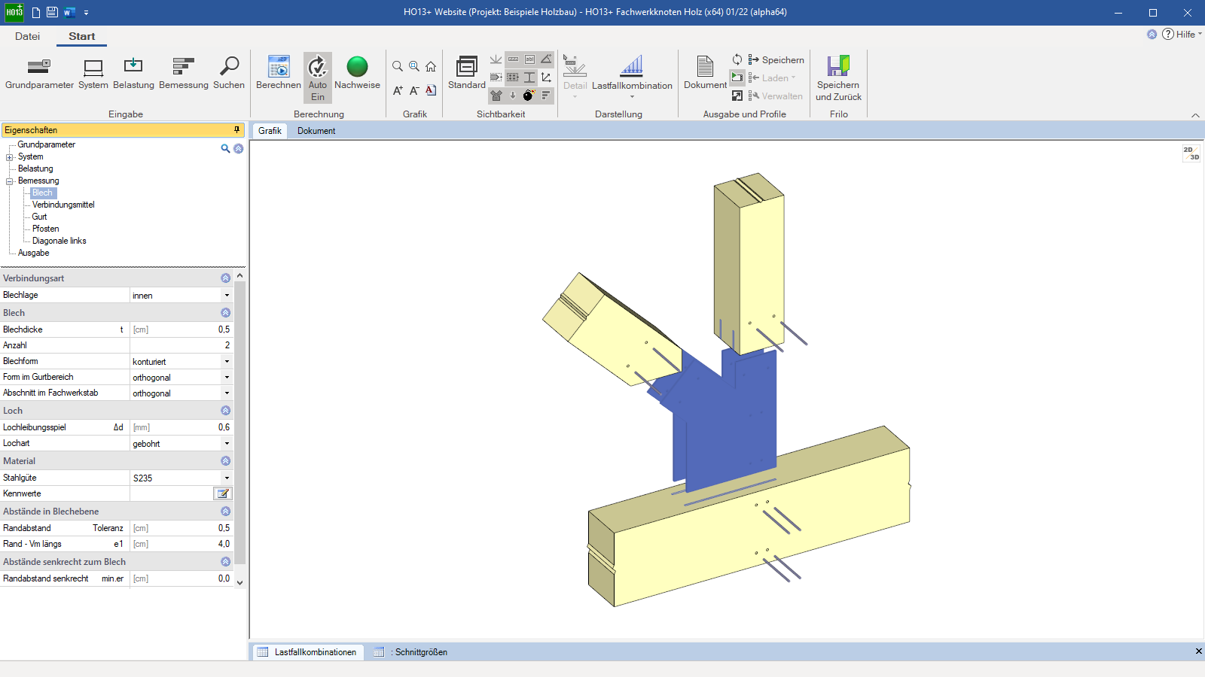
Task: Open the Lastfallkombination display dropdown
Action: (632, 77)
